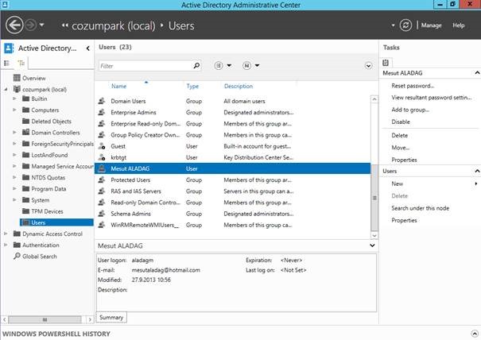Open TPM Devices container
This screenshot has width=481, height=340.
pyautogui.click(x=47, y=211)
